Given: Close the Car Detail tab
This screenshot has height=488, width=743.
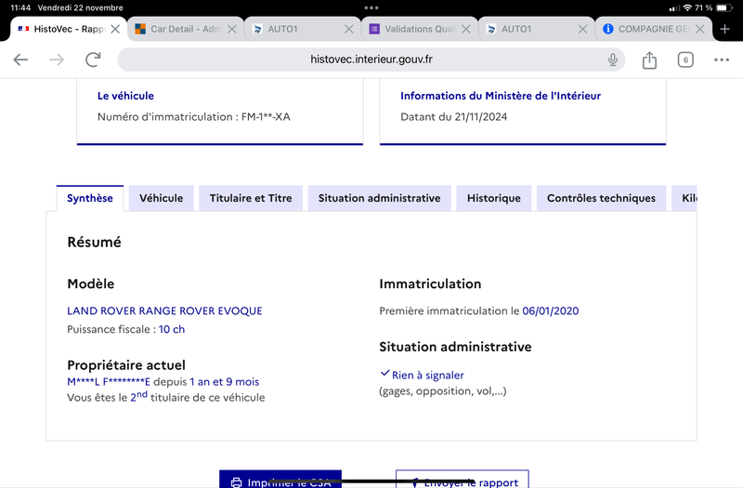Looking at the screenshot, I should 231,30.
